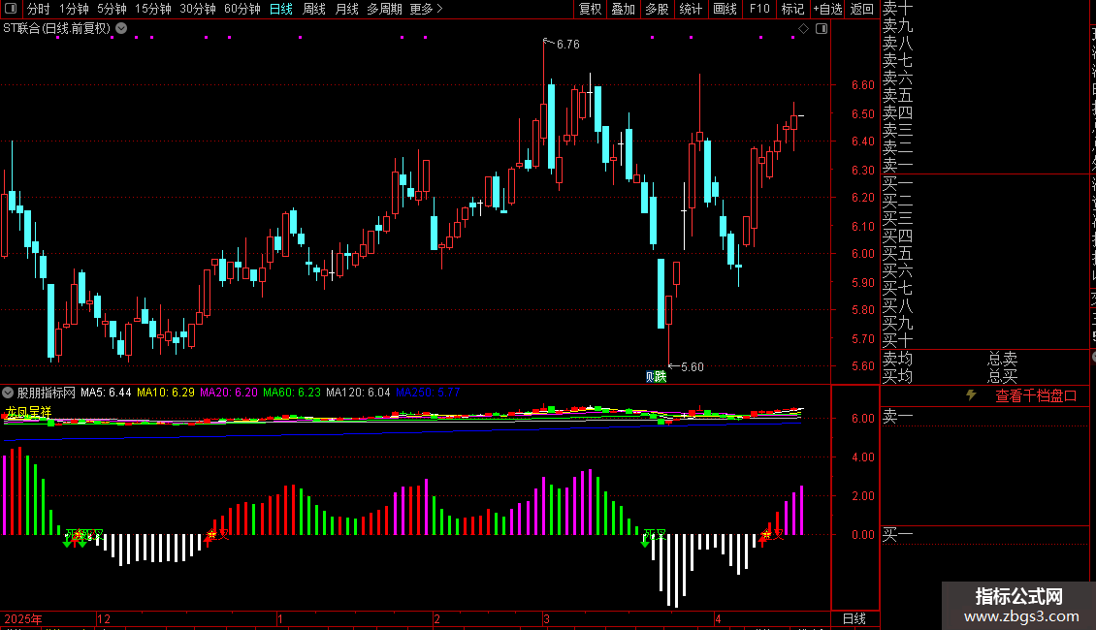The height and width of the screenshot is (630, 1096).
Task: Open the F10 company info button
Action: coord(759,9)
